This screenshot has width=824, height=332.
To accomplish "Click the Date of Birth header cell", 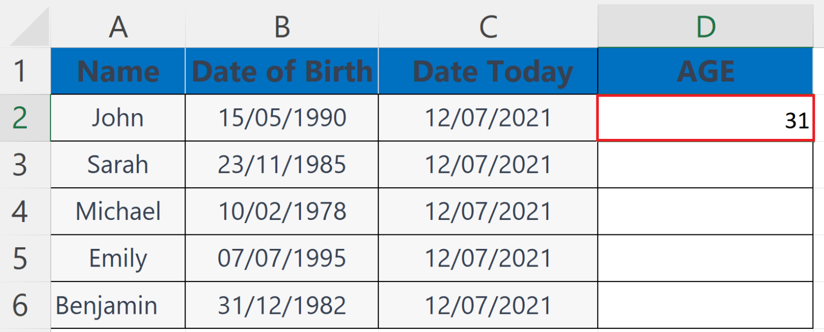I will (282, 71).
